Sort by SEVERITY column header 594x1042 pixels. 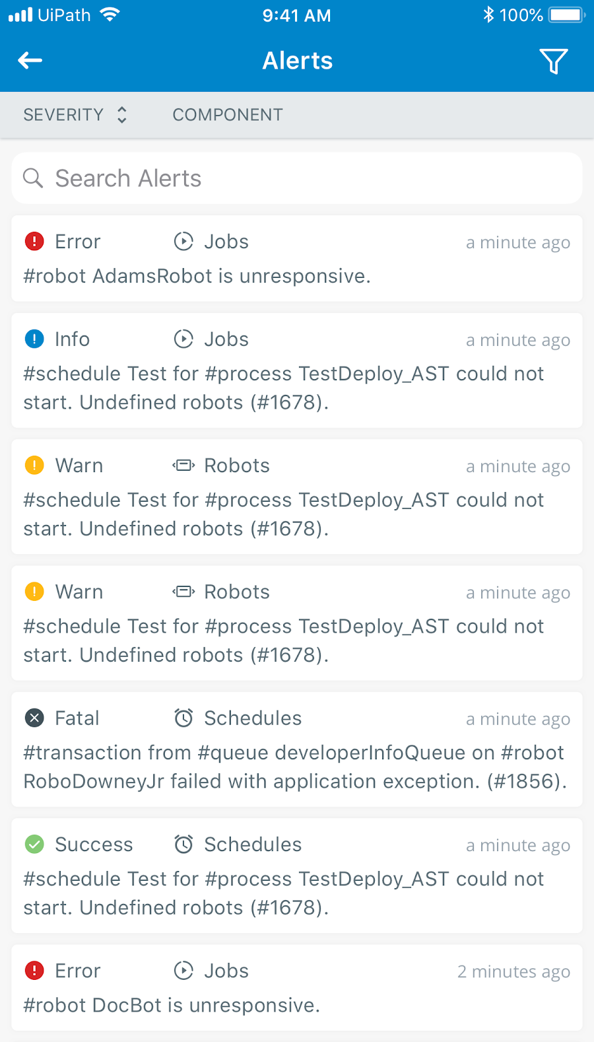pos(63,115)
